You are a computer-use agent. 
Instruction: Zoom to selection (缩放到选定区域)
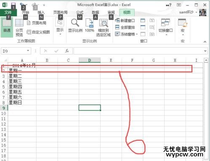tap(104, 28)
